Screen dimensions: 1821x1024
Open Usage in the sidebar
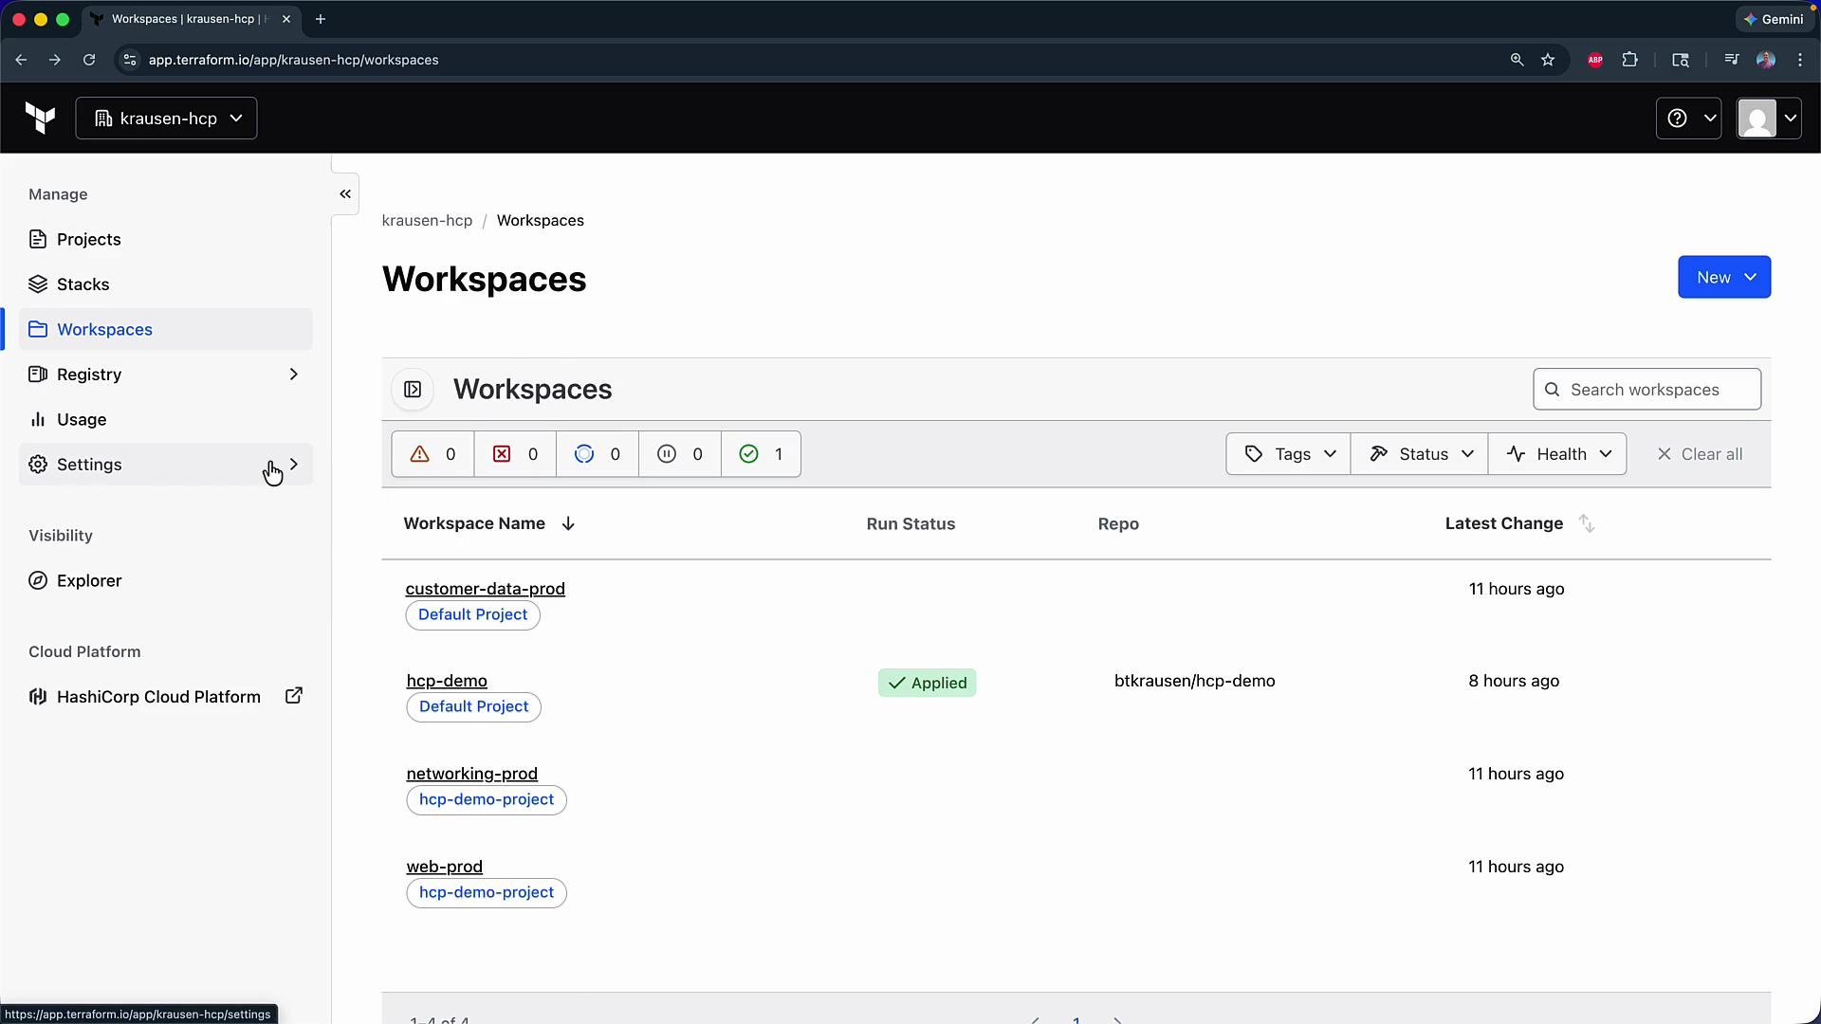click(166, 419)
